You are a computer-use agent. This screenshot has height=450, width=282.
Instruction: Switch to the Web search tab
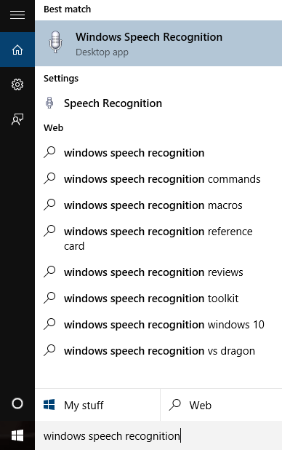(x=221, y=405)
